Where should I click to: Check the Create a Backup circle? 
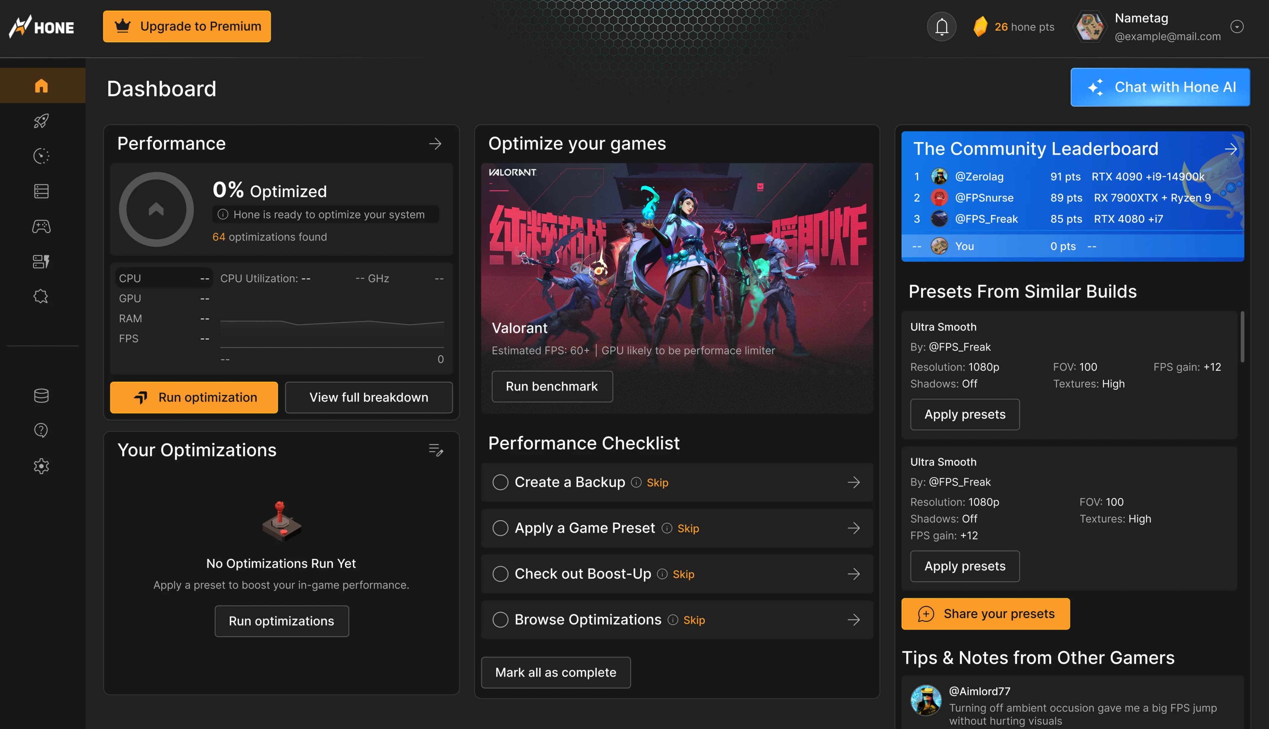[500, 482]
